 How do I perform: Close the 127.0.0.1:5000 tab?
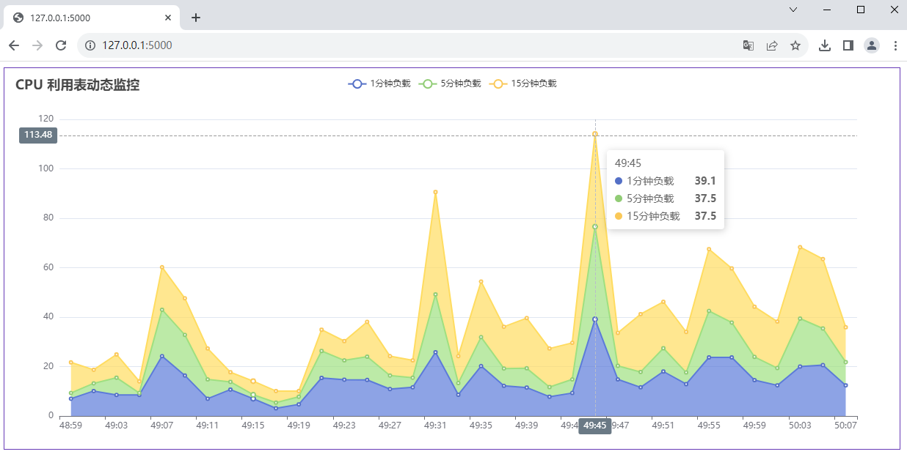pos(168,18)
